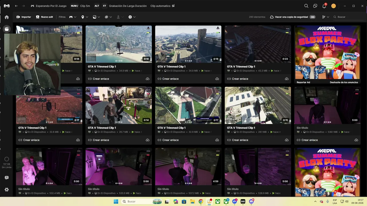367x206 pixels.
Task: Open Medal settings gear in sidebar
Action: tap(7, 189)
